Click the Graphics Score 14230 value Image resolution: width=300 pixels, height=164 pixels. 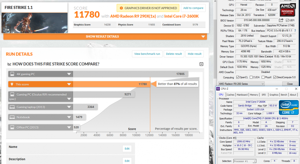[107, 25]
